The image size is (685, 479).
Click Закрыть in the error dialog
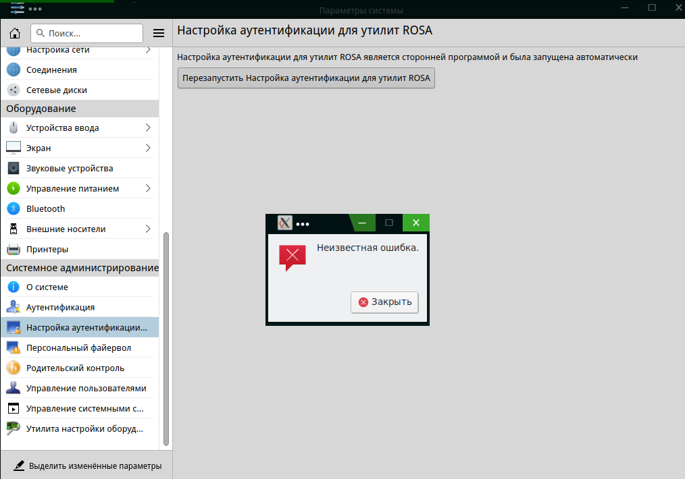384,302
